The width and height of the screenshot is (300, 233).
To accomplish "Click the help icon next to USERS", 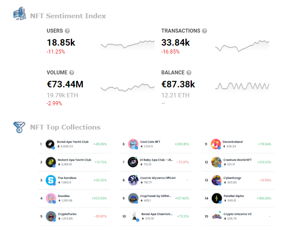I will 67,31.
